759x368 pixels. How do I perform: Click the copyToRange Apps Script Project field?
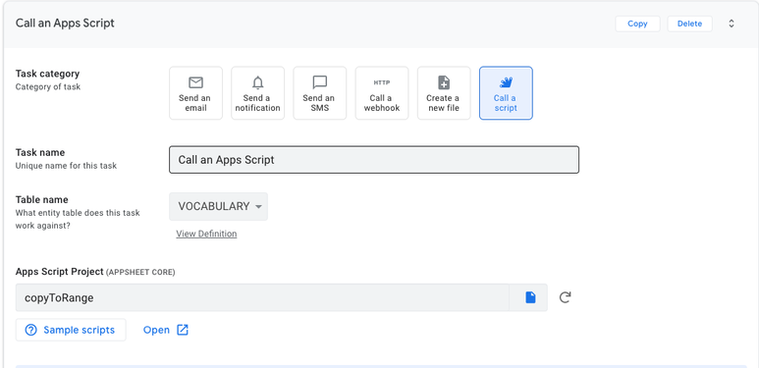click(x=262, y=297)
